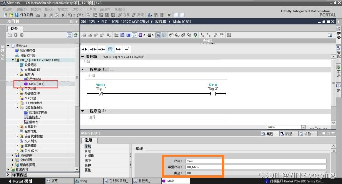Screen dimensions: 342x184
Task: Click the %M0.0 Tag_1 contact
Action: click(100, 93)
